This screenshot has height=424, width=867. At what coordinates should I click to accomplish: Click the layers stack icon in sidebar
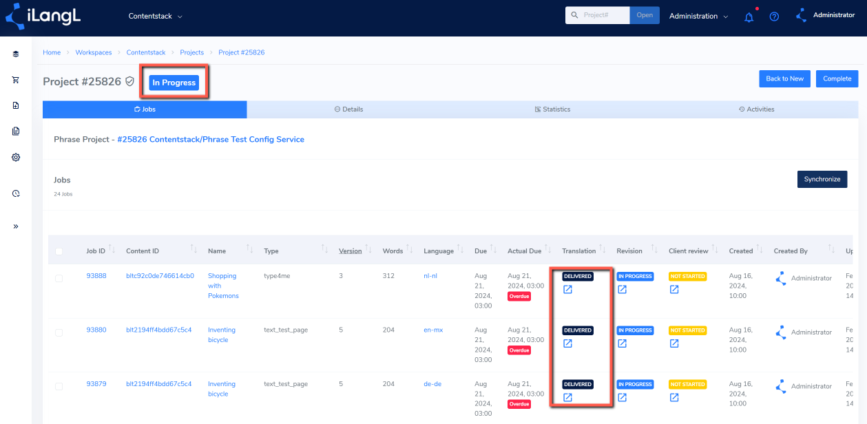[16, 54]
